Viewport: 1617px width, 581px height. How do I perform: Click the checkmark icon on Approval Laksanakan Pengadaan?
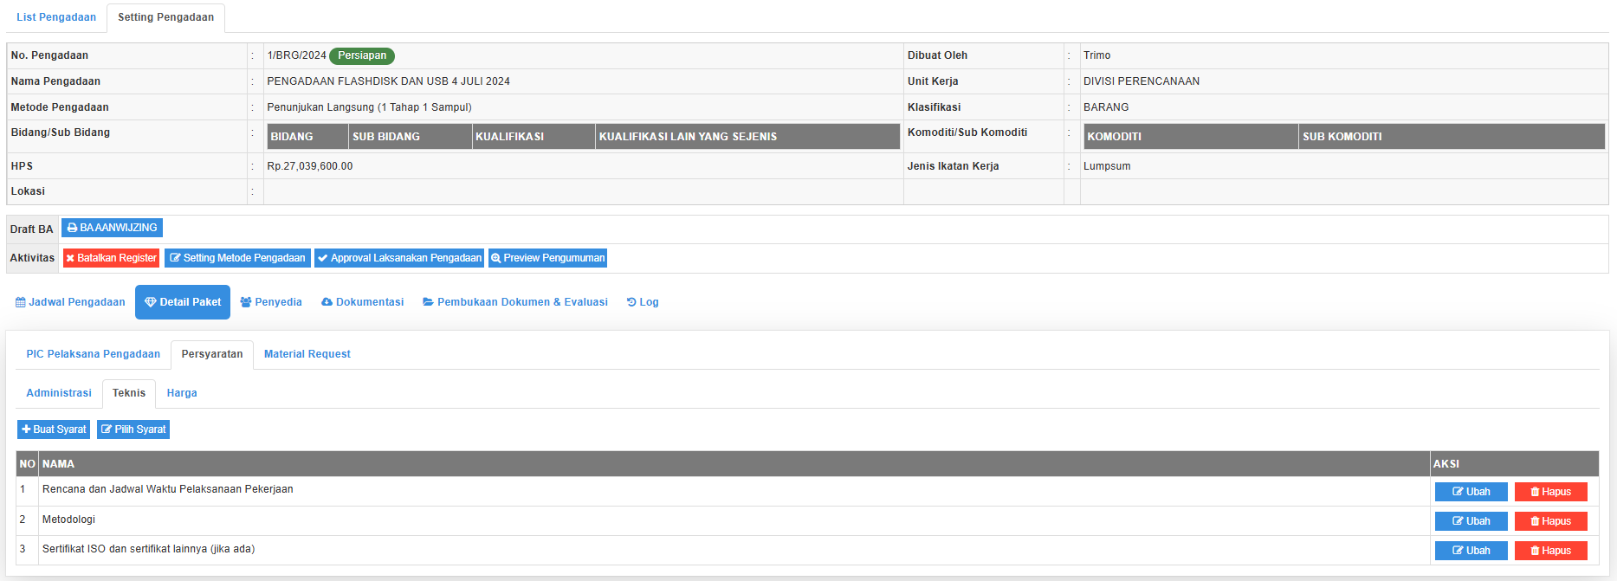coord(322,258)
